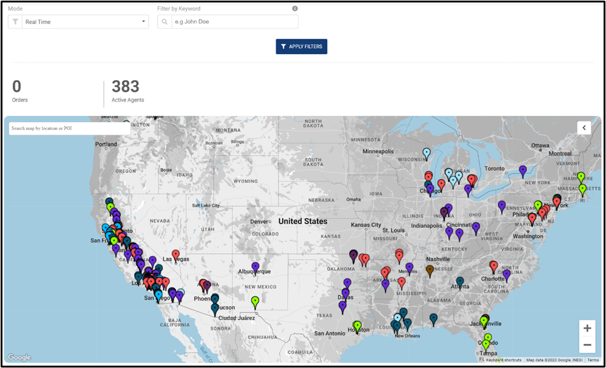This screenshot has width=606, height=368.
Task: Select the green pin at Houston
Action: point(358,327)
